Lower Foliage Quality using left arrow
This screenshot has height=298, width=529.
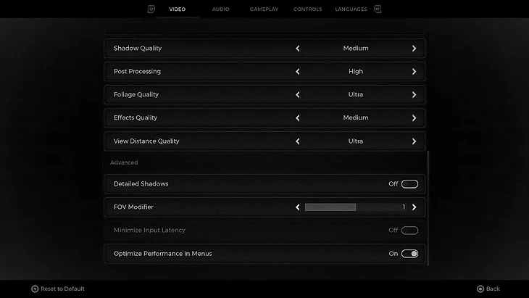(x=297, y=95)
